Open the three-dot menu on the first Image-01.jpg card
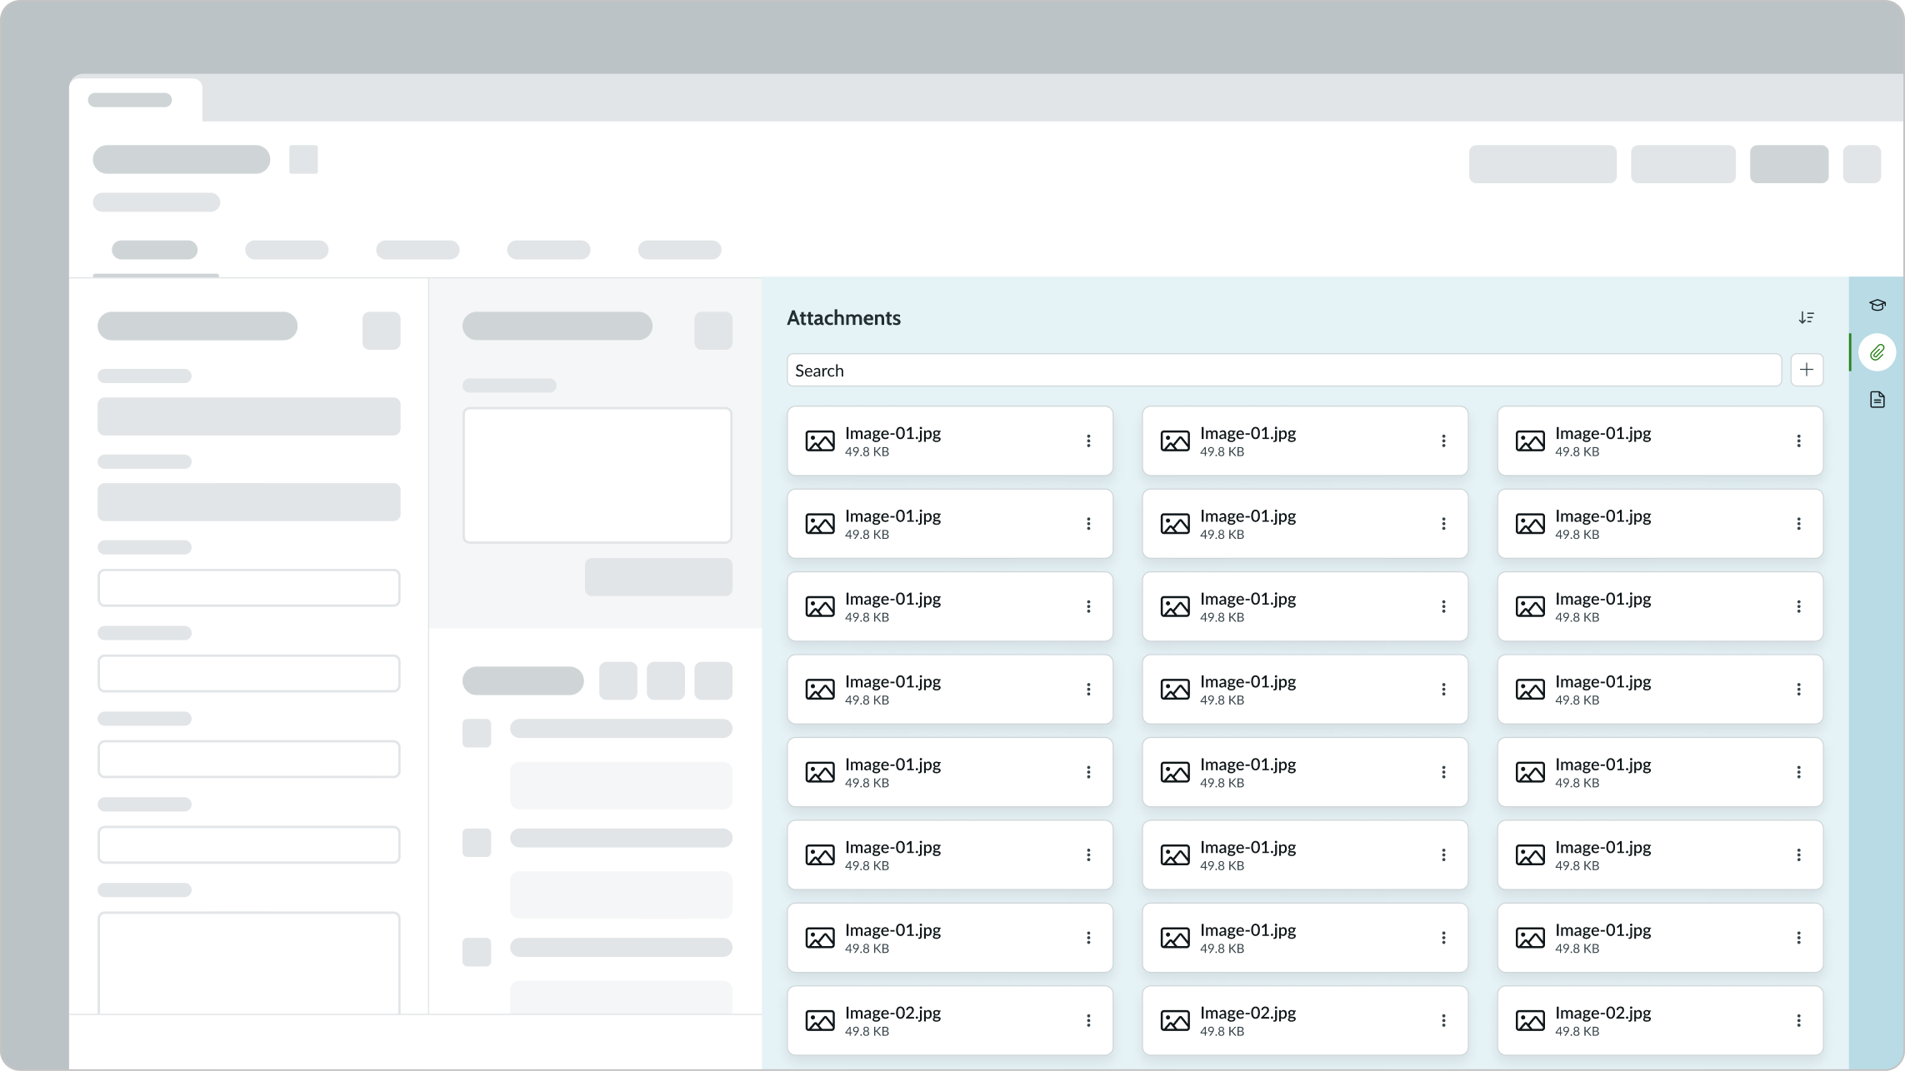Viewport: 1905px width, 1071px height. pyautogui.click(x=1088, y=441)
